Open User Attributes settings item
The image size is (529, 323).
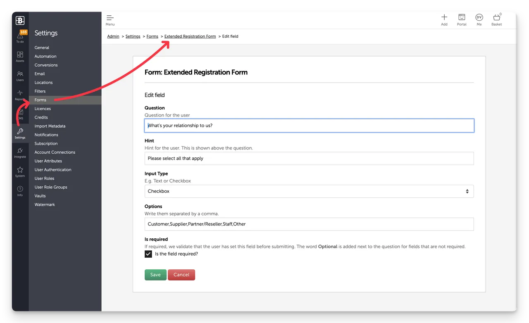click(x=48, y=161)
